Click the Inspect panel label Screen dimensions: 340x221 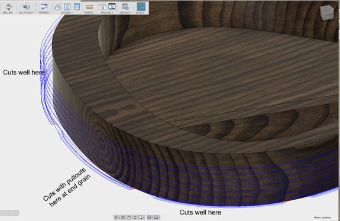pyautogui.click(x=89, y=12)
